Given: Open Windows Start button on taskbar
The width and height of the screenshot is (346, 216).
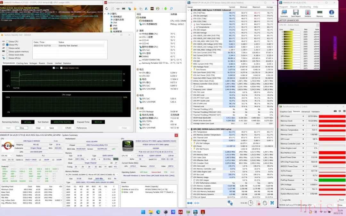Looking at the screenshot, I should (x=143, y=212).
